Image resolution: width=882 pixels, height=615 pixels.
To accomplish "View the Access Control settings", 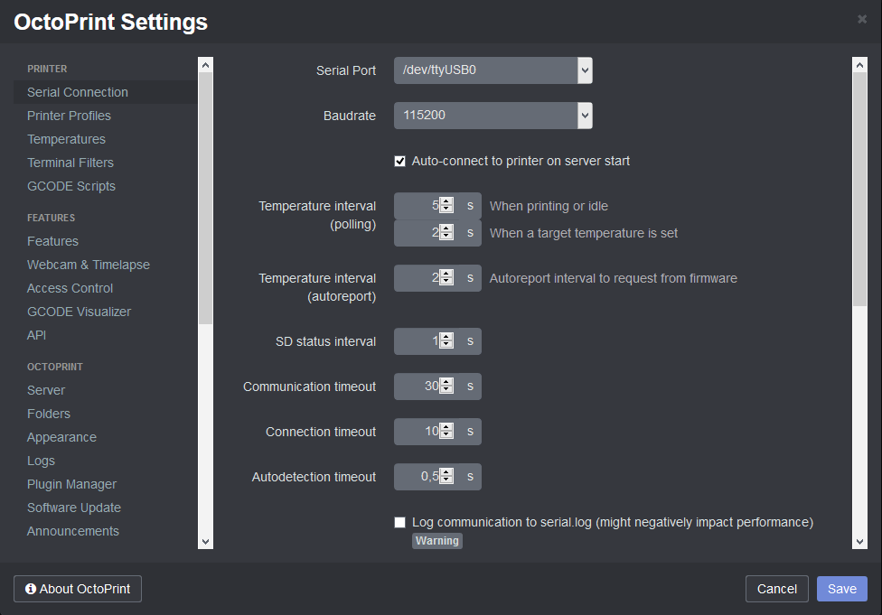I will click(70, 288).
